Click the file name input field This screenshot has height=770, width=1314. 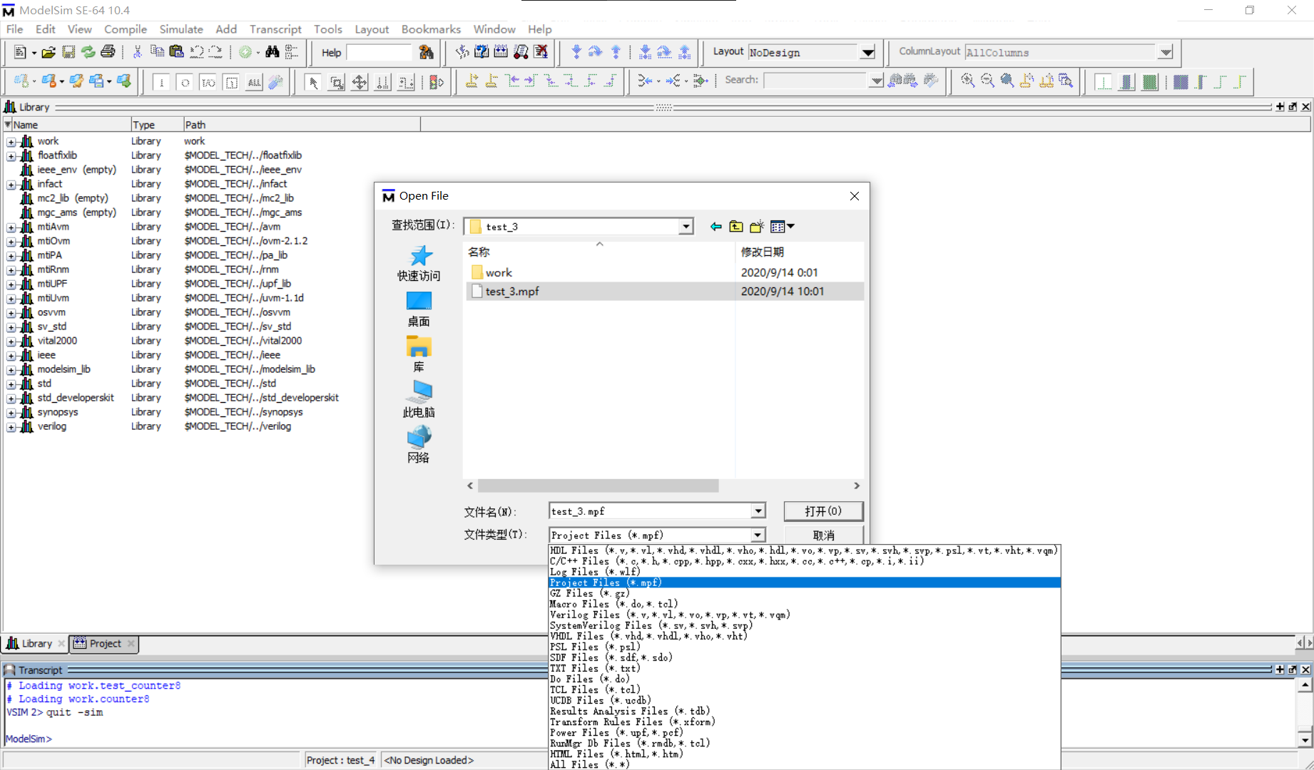[650, 511]
